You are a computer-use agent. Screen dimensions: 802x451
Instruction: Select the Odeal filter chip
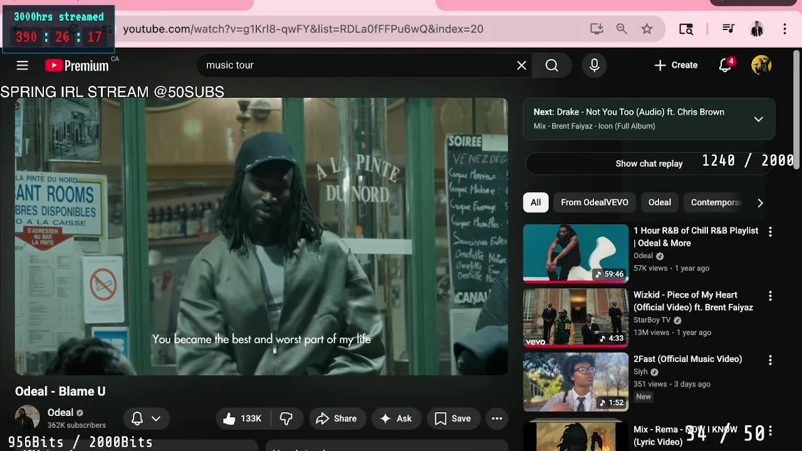660,202
